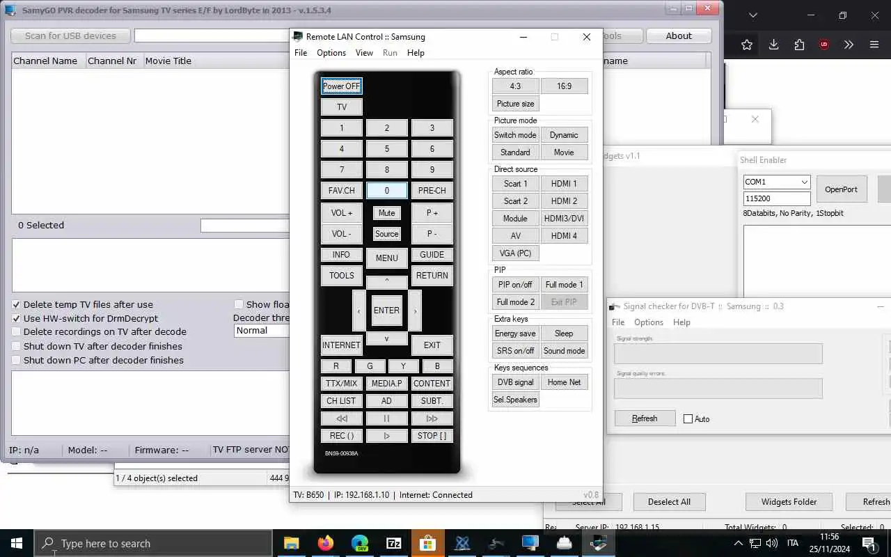Open the Firefox hamburger menu
The height and width of the screenshot is (557, 891).
pos(874,45)
